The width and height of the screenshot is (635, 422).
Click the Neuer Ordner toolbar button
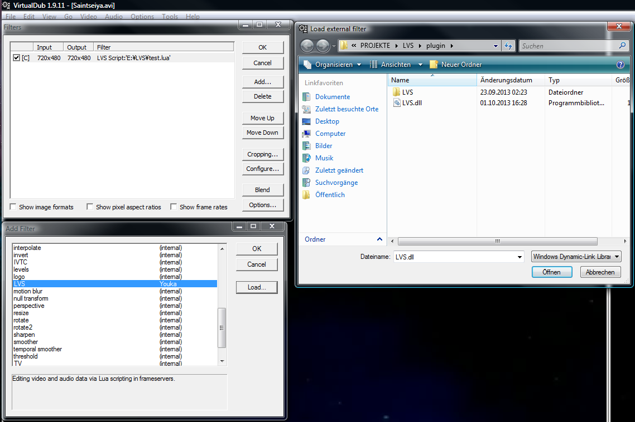455,65
